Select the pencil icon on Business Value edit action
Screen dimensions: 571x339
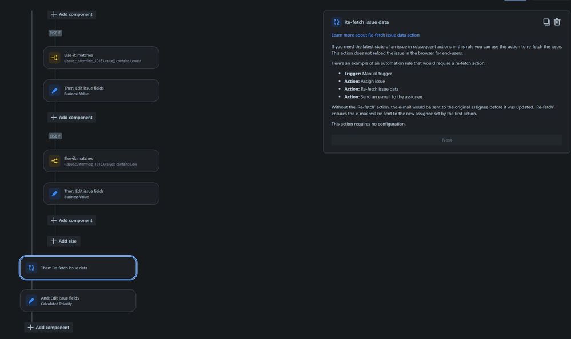(x=53, y=89)
